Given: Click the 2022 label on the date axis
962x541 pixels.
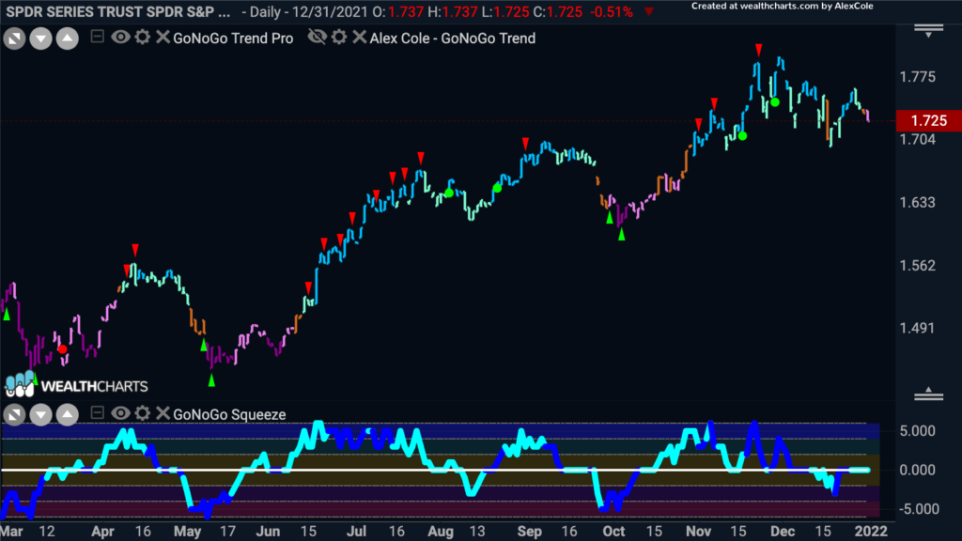Looking at the screenshot, I should click(x=871, y=532).
